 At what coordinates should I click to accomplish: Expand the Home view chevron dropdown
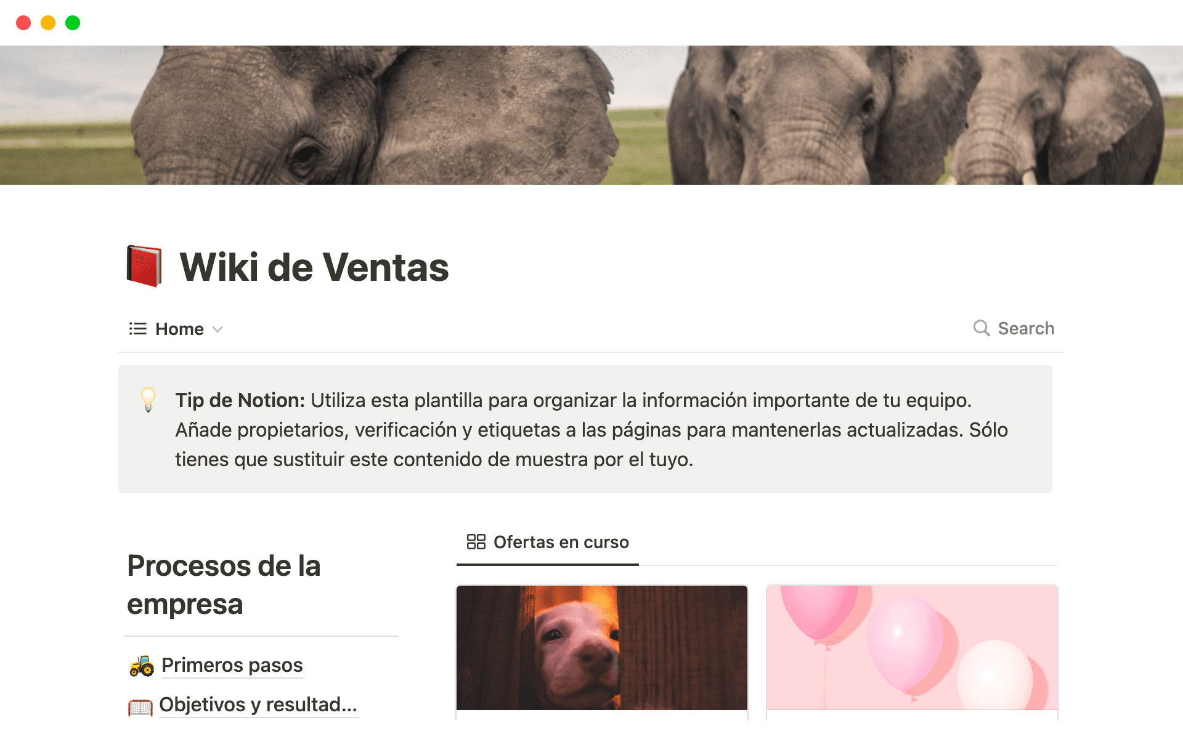pyautogui.click(x=217, y=329)
